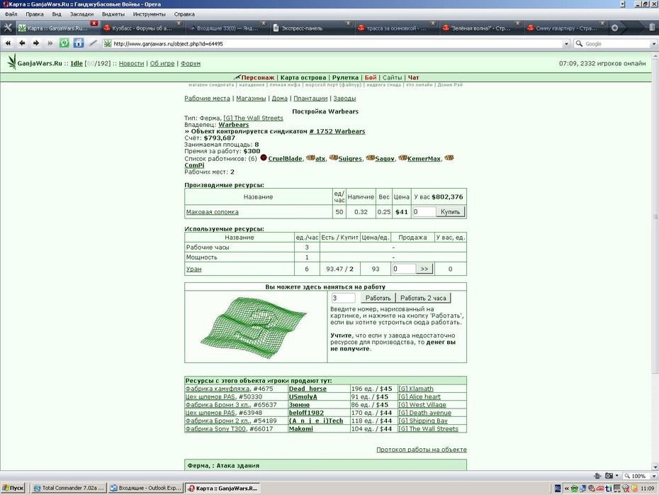The width and height of the screenshot is (659, 495).
Task: Click the wireless network tray icon
Action: pos(626,489)
